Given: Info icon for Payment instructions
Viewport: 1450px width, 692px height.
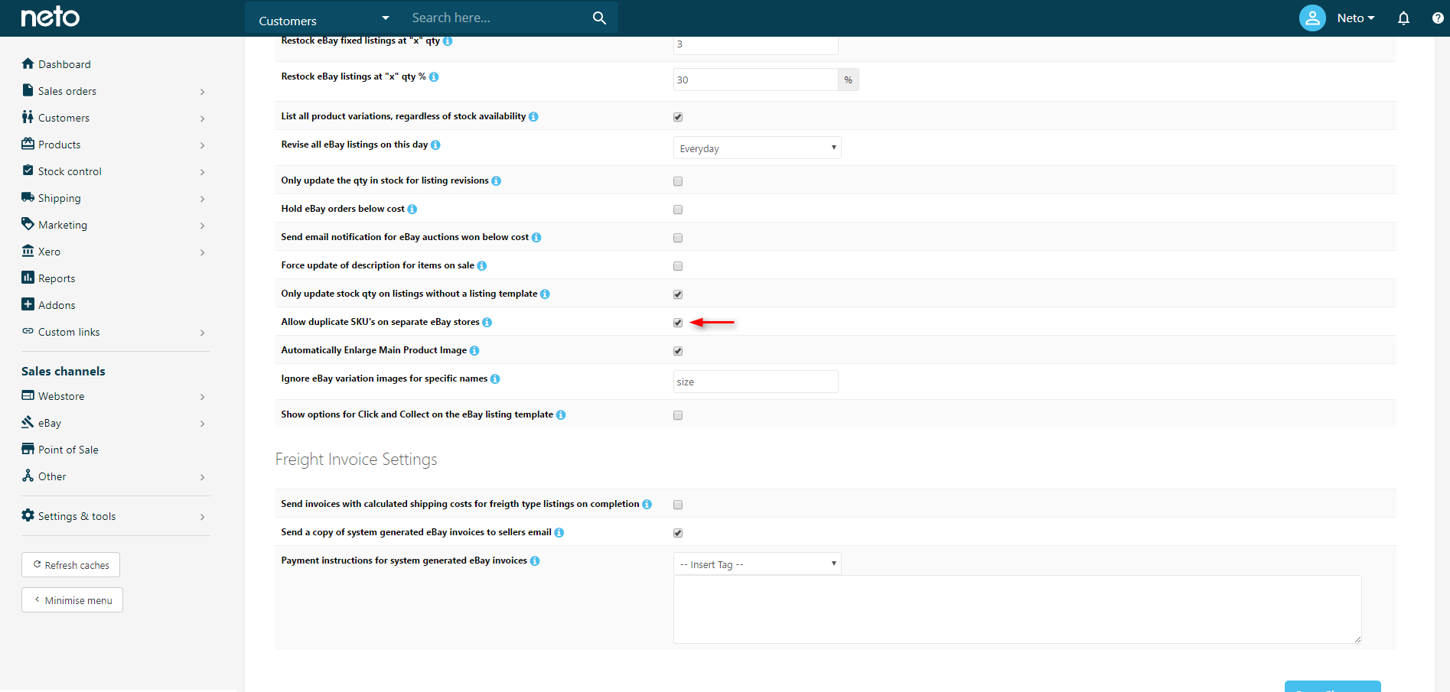Looking at the screenshot, I should tap(535, 560).
